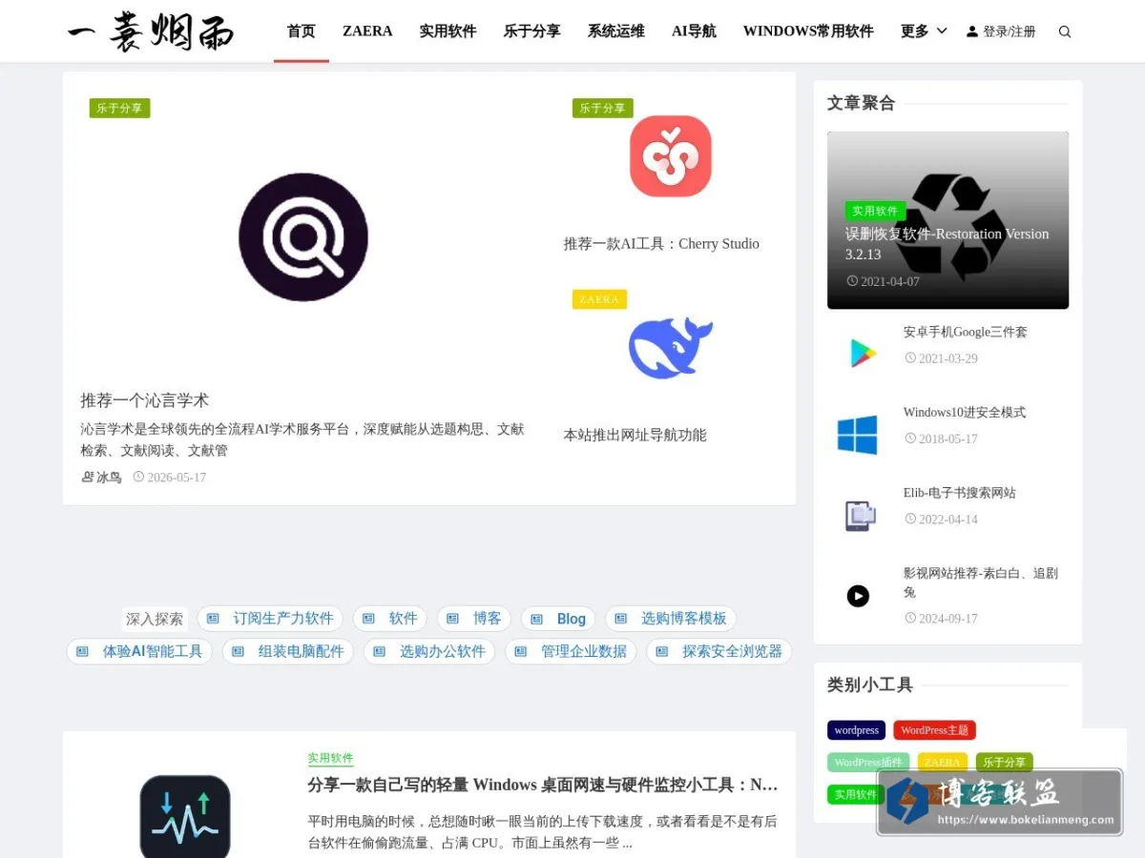Open the Google Play triangle icon
The height and width of the screenshot is (858, 1145).
(x=863, y=354)
